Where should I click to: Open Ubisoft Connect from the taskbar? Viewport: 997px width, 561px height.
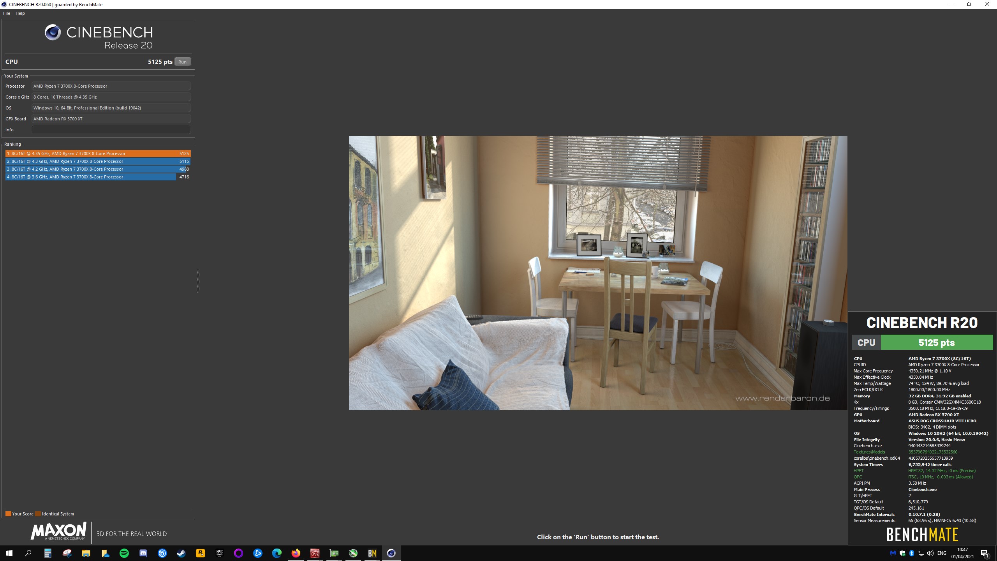pyautogui.click(x=162, y=553)
